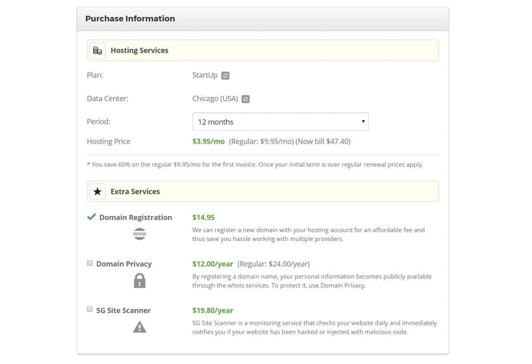
Task: Click the Data Center: field label
Action: click(108, 99)
